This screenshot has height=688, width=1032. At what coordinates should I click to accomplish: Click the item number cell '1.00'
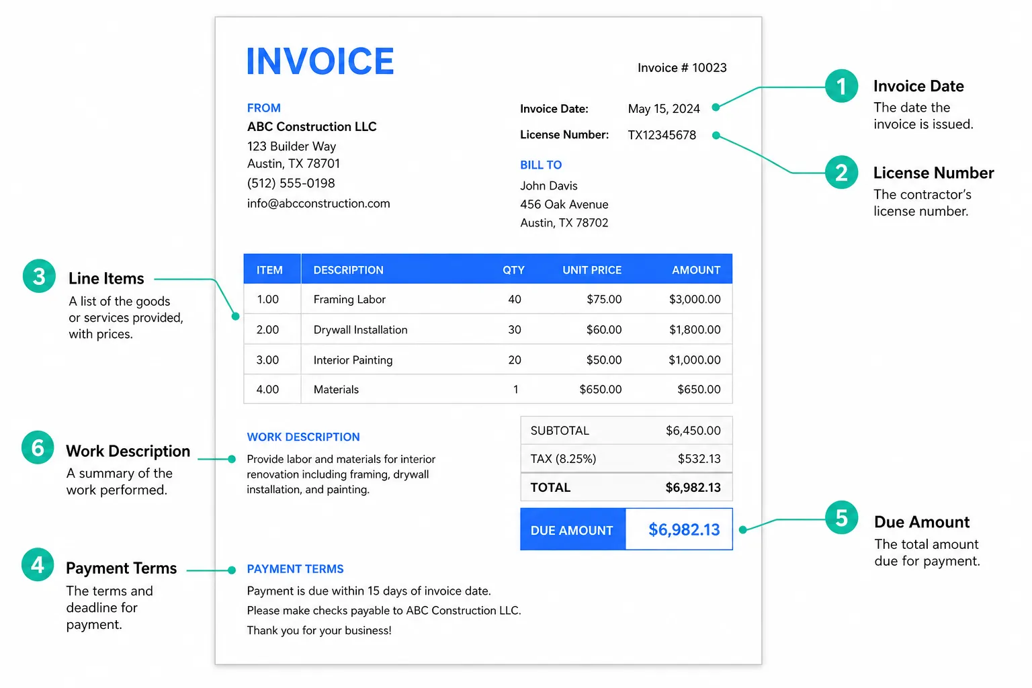click(267, 300)
